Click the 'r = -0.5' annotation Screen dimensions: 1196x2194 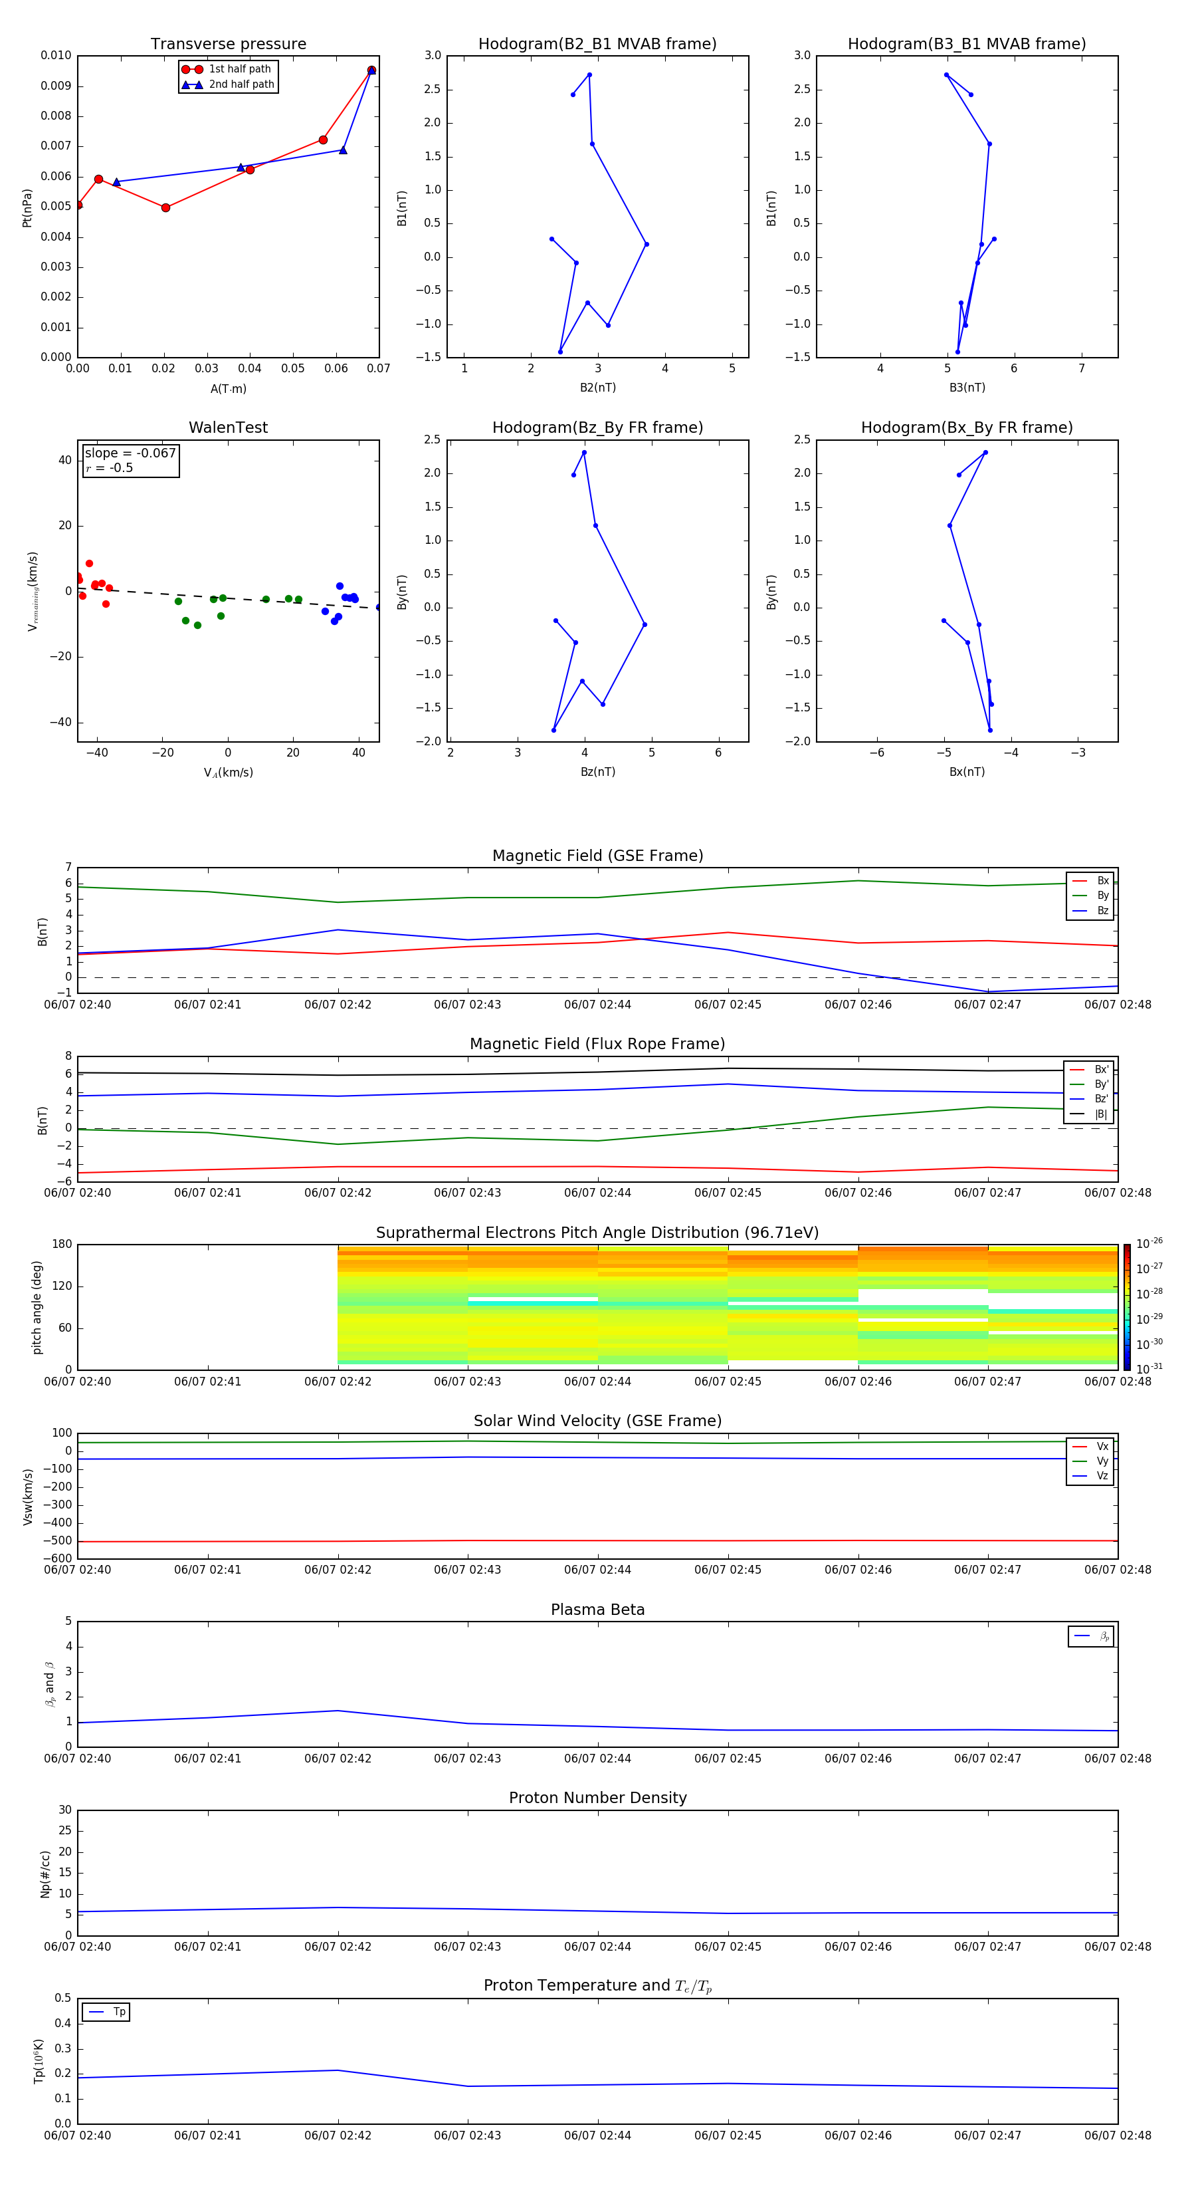tap(109, 467)
